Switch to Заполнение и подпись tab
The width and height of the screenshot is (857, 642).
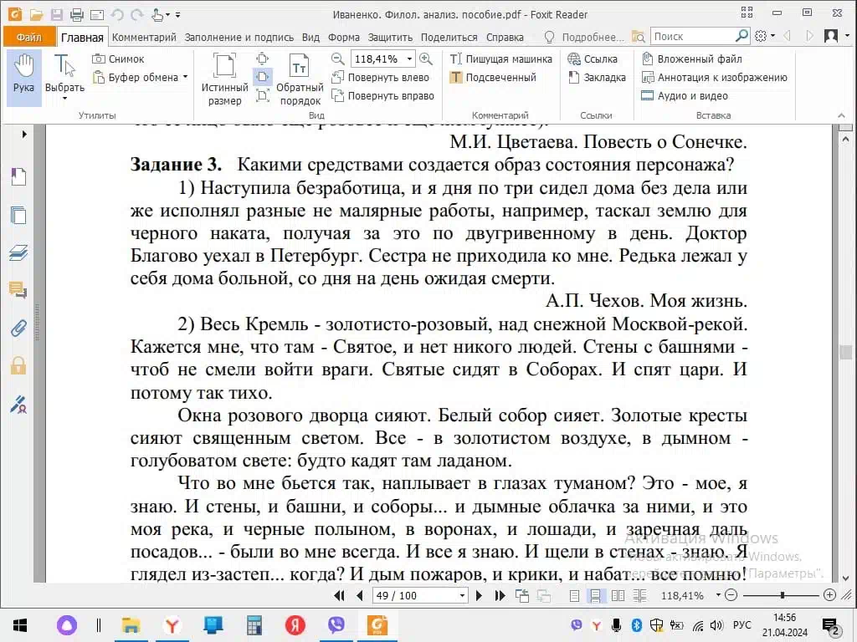point(239,37)
